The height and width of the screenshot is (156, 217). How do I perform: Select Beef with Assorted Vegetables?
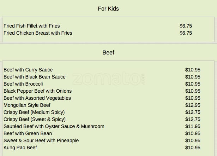click(37, 98)
